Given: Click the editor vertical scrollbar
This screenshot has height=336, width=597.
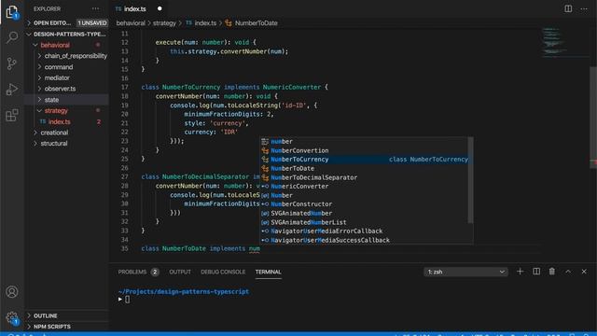Looking at the screenshot, I should (x=593, y=119).
